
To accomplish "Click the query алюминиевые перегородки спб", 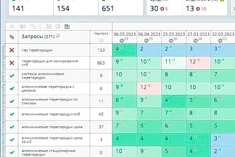I will (51, 114).
